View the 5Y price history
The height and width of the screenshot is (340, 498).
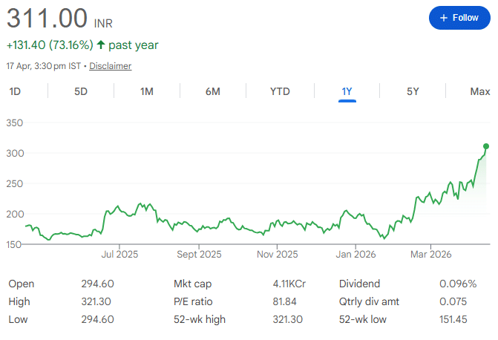[413, 91]
